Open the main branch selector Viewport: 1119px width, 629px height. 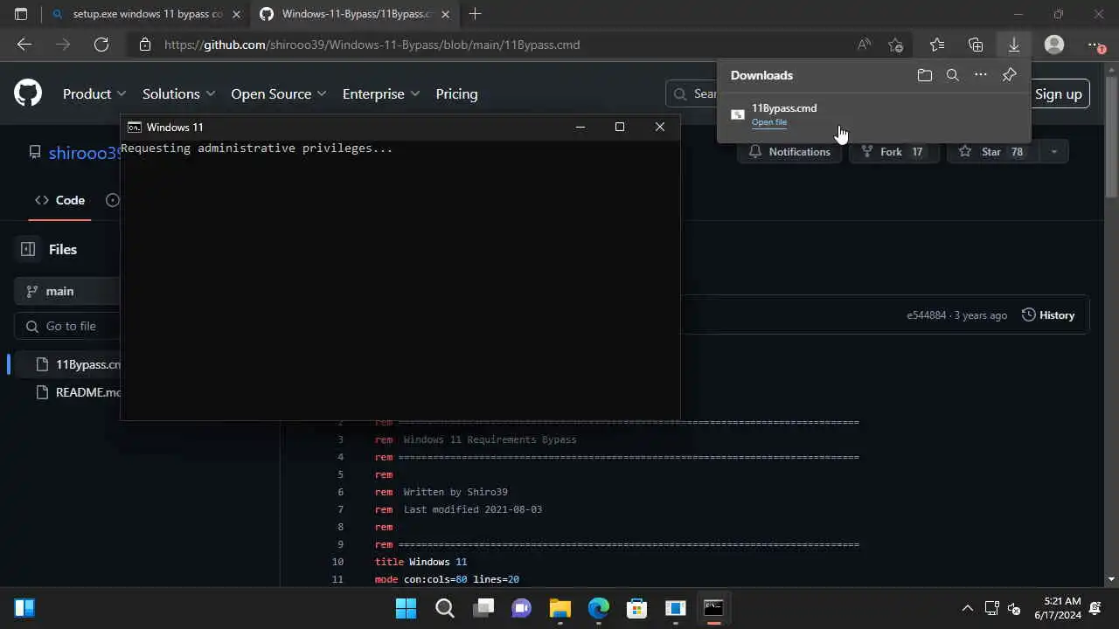tap(67, 291)
